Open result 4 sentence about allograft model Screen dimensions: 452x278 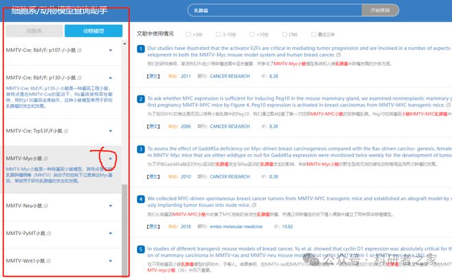click(299, 201)
